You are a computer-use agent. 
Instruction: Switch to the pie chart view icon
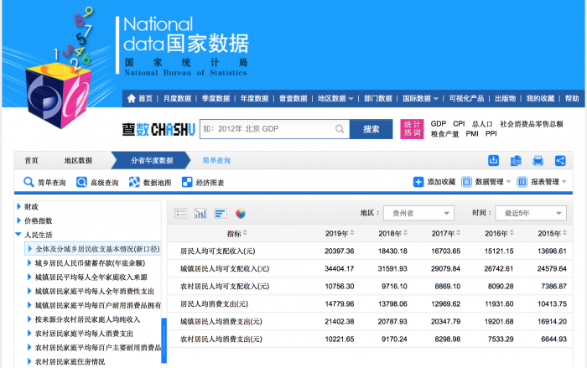point(241,213)
